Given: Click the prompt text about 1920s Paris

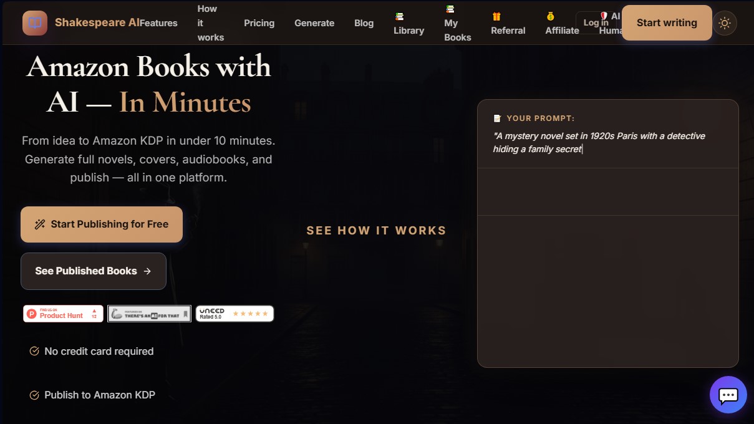Looking at the screenshot, I should point(599,142).
